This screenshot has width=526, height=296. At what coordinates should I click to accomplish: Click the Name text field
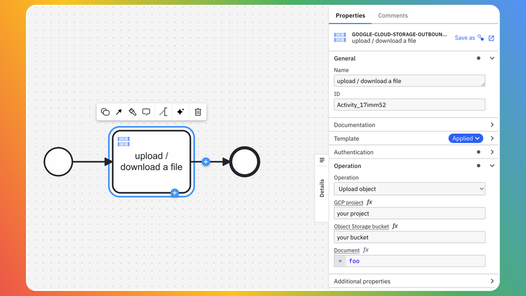tap(410, 81)
